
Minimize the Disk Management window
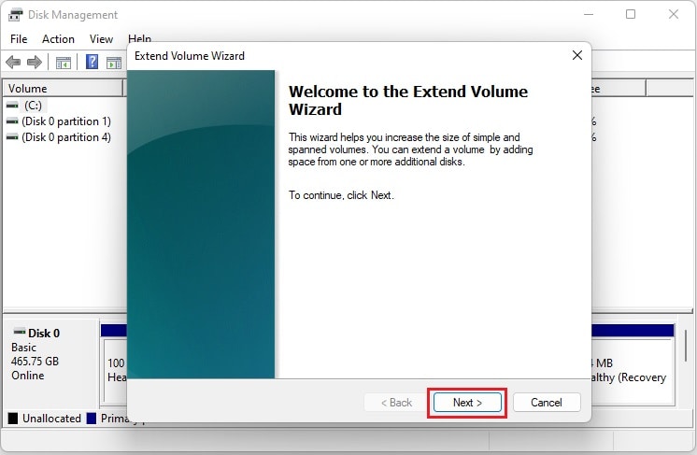589,14
